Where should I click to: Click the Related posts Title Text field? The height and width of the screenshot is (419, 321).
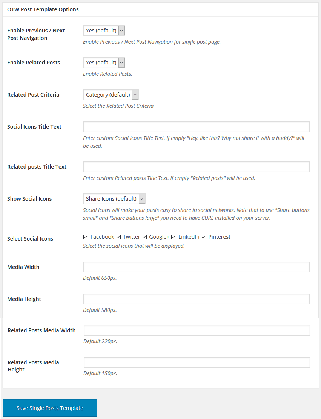[x=196, y=167]
